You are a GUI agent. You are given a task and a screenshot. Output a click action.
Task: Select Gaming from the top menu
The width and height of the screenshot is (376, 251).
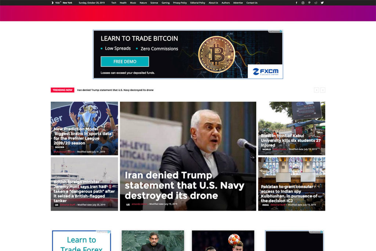165,3
